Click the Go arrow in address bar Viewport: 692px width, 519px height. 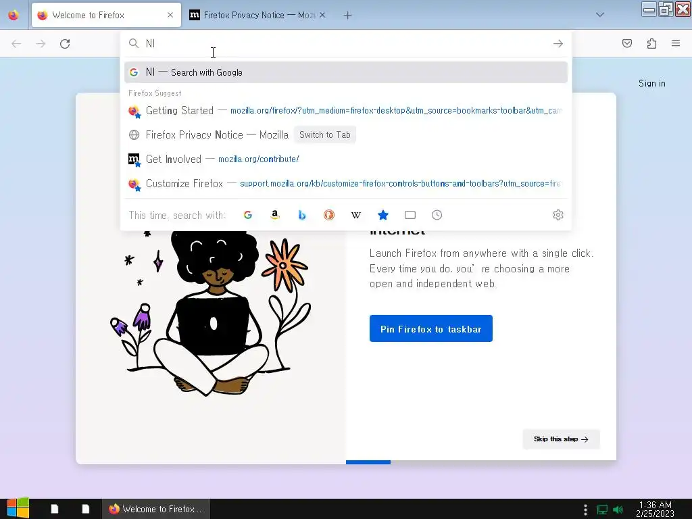(x=558, y=43)
